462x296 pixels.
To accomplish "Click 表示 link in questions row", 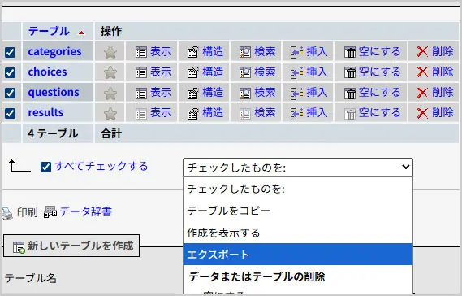I will (161, 93).
